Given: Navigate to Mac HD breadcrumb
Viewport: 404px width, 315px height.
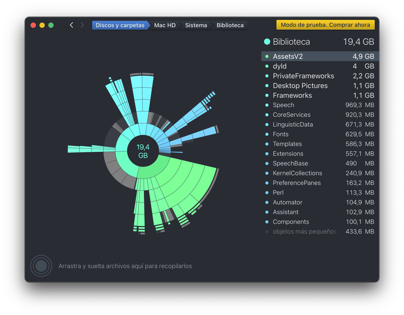Looking at the screenshot, I should (165, 25).
